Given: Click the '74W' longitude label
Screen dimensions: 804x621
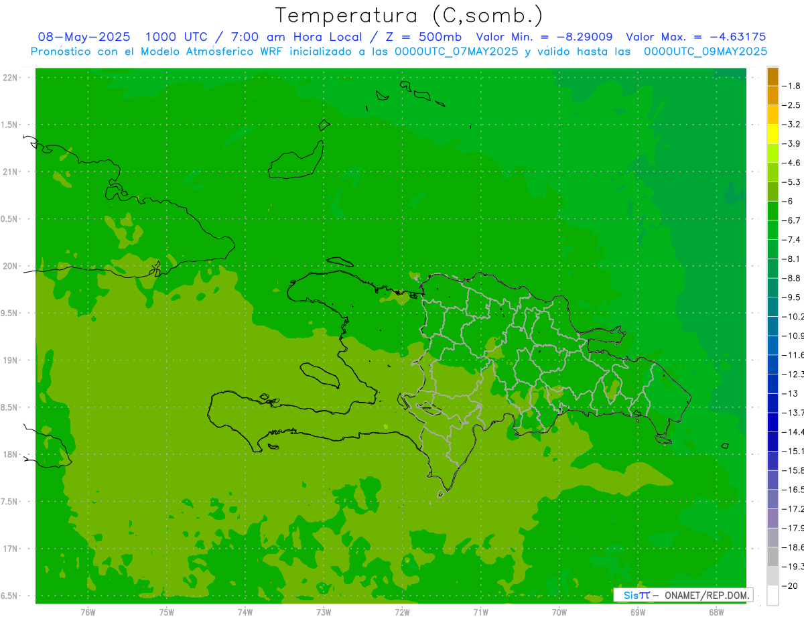Looking at the screenshot, I should coord(245,612).
